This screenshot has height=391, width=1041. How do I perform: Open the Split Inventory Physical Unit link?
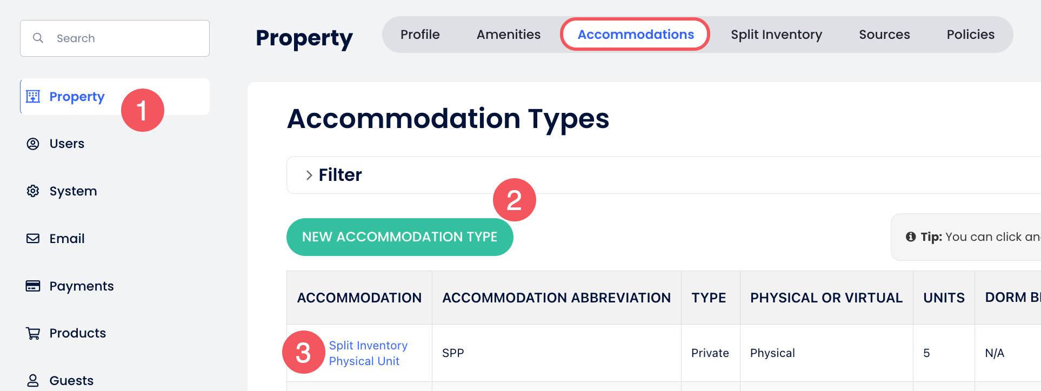[368, 353]
